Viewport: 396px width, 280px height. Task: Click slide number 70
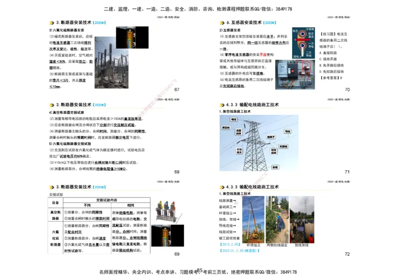click(x=347, y=90)
